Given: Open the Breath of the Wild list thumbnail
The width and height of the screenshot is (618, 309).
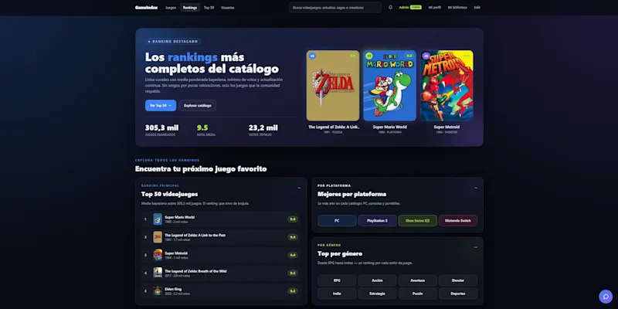Looking at the screenshot, I should point(158,273).
